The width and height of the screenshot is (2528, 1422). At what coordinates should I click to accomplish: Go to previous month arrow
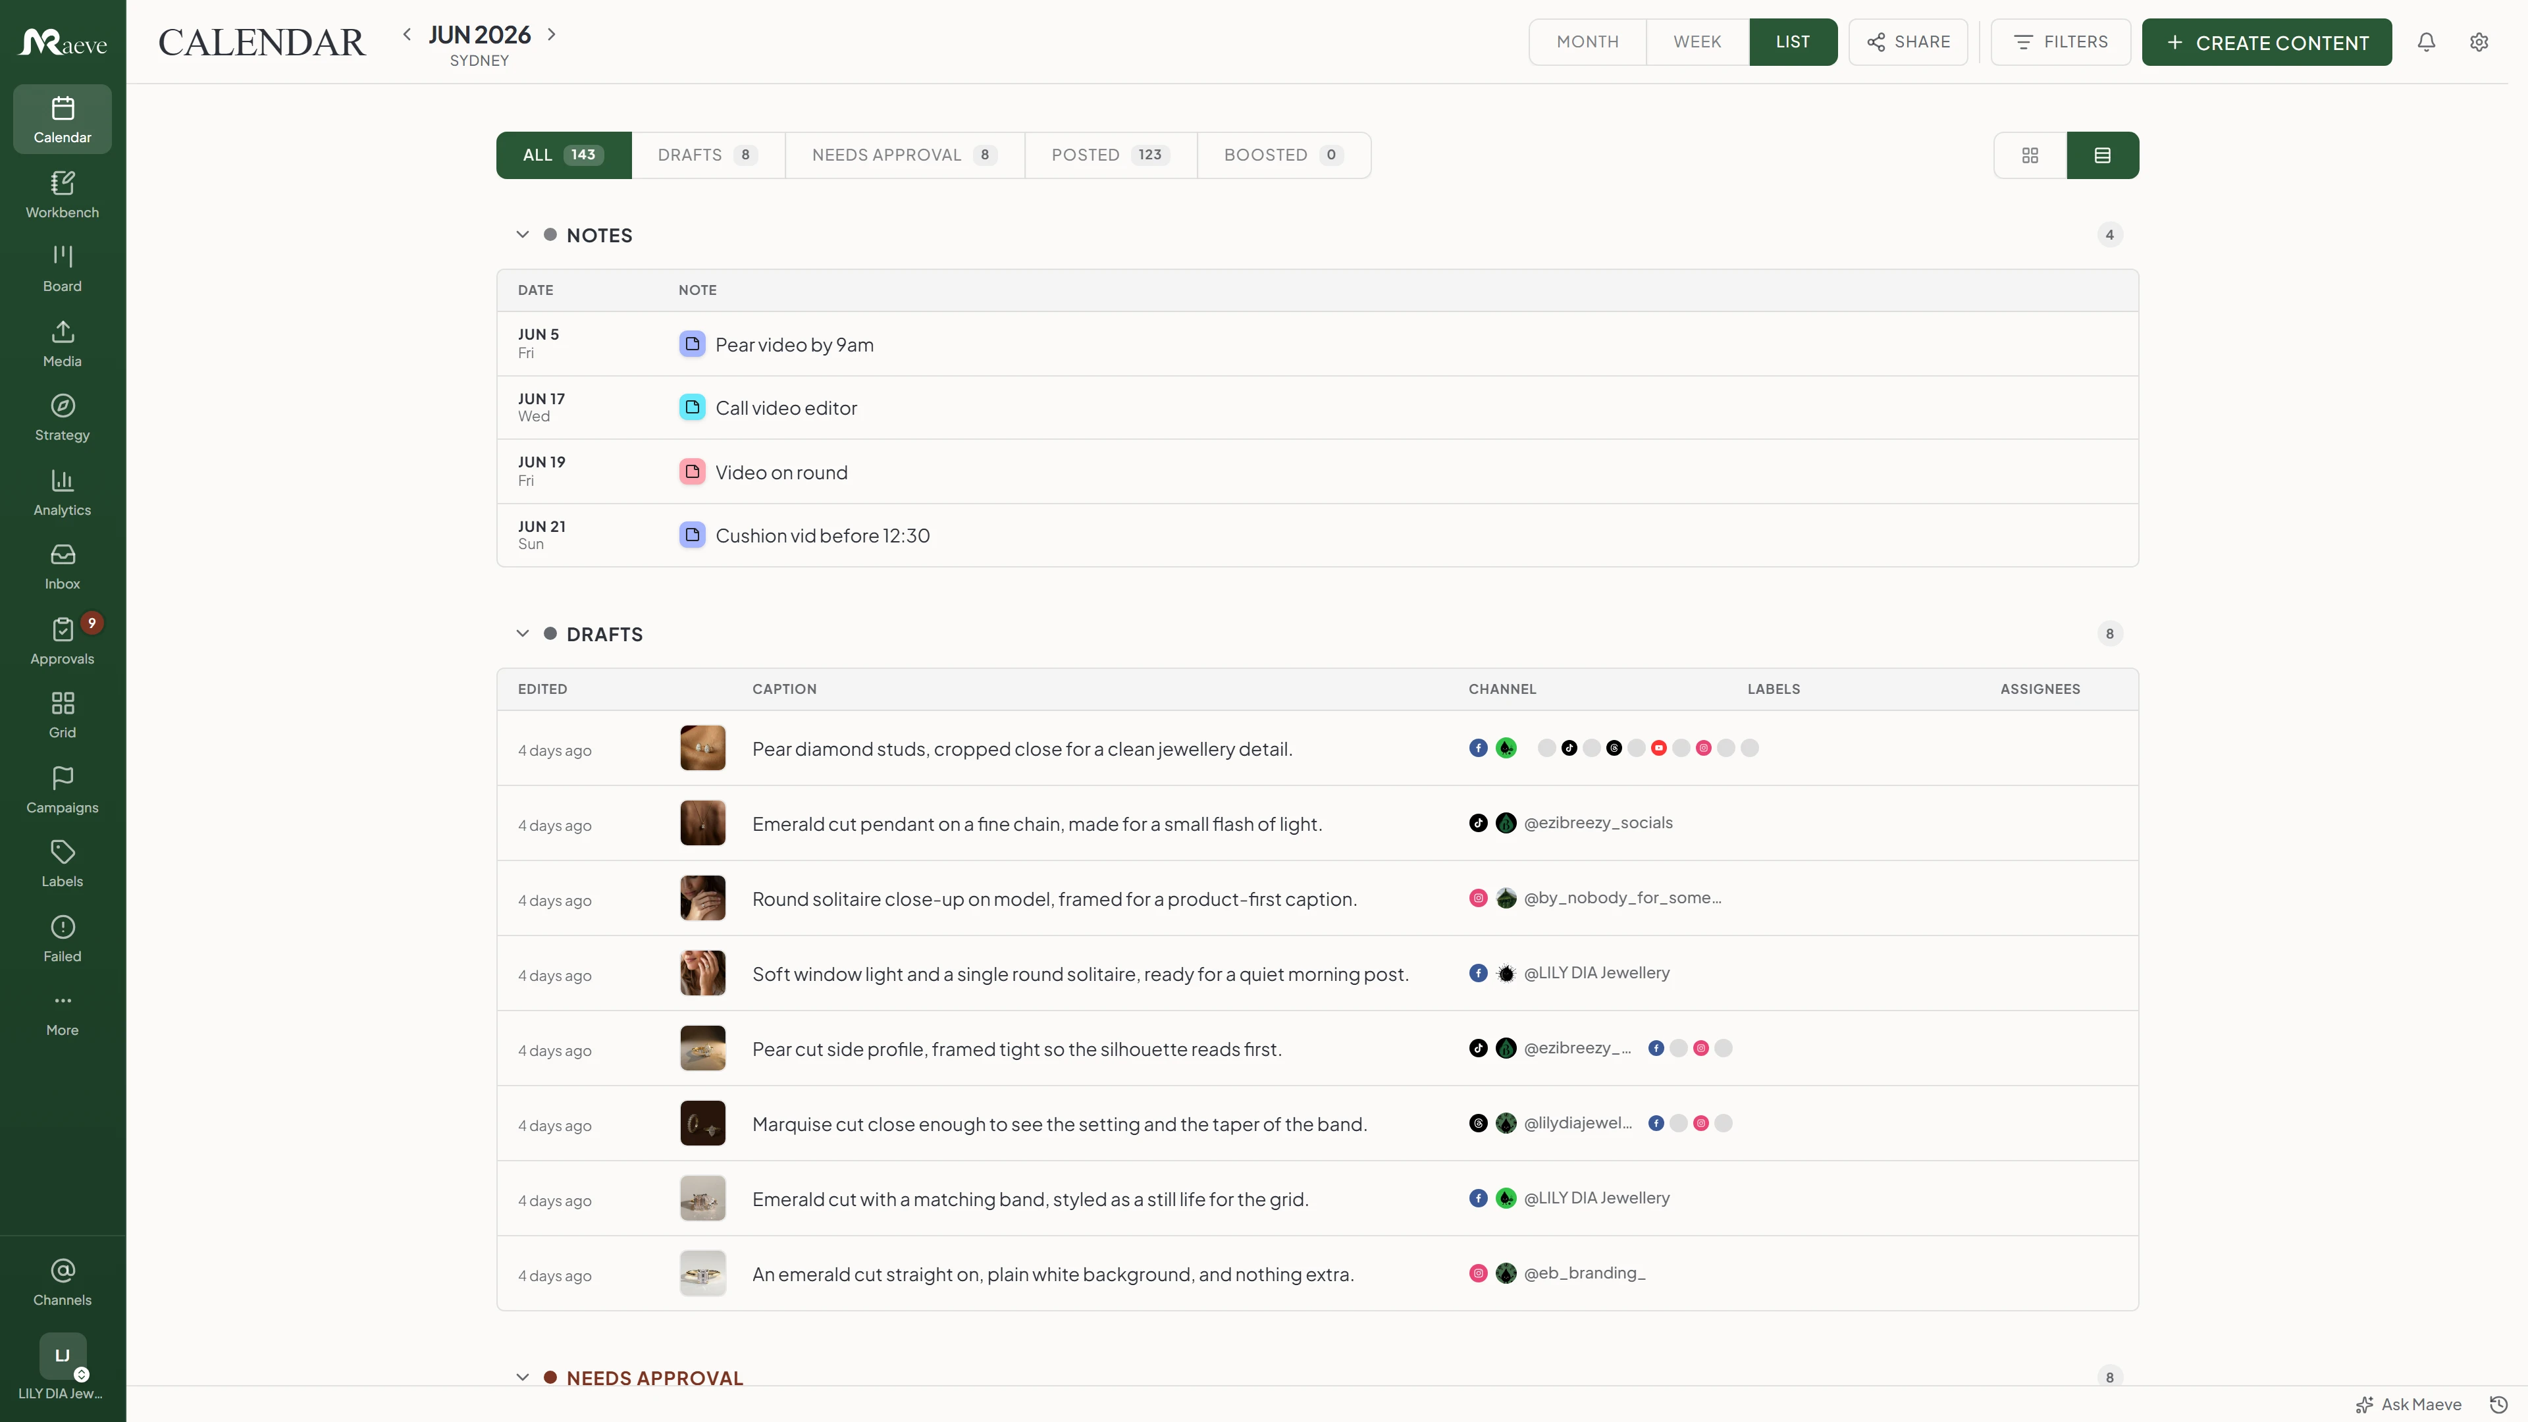pyautogui.click(x=406, y=34)
